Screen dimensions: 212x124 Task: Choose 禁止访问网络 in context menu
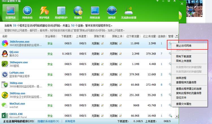184,45
